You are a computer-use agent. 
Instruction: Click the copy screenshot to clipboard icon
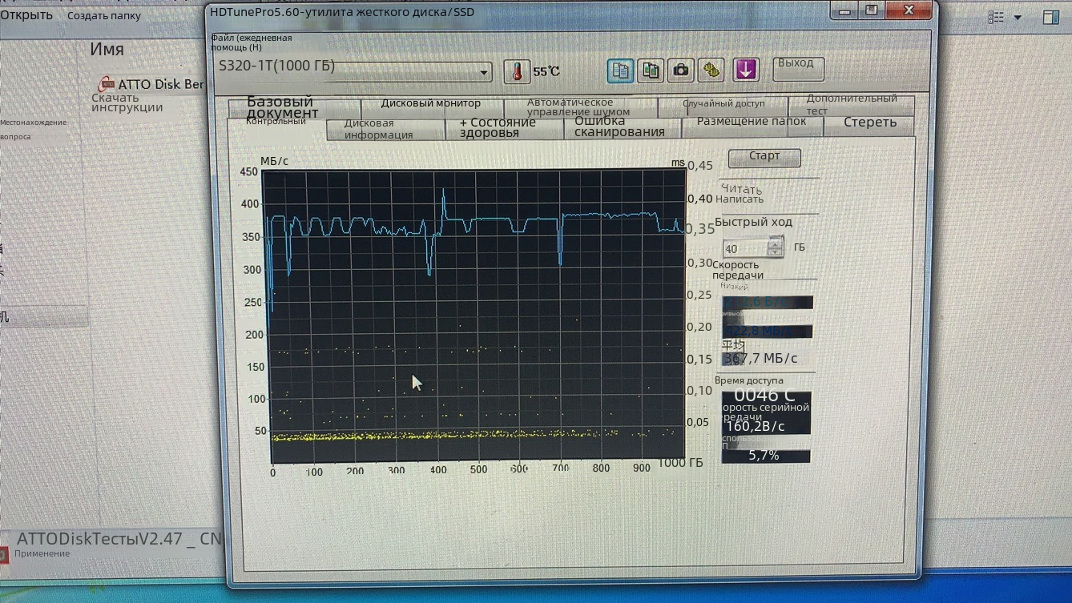(651, 70)
